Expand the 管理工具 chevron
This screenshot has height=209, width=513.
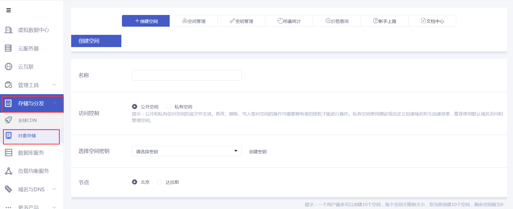[x=54, y=85]
